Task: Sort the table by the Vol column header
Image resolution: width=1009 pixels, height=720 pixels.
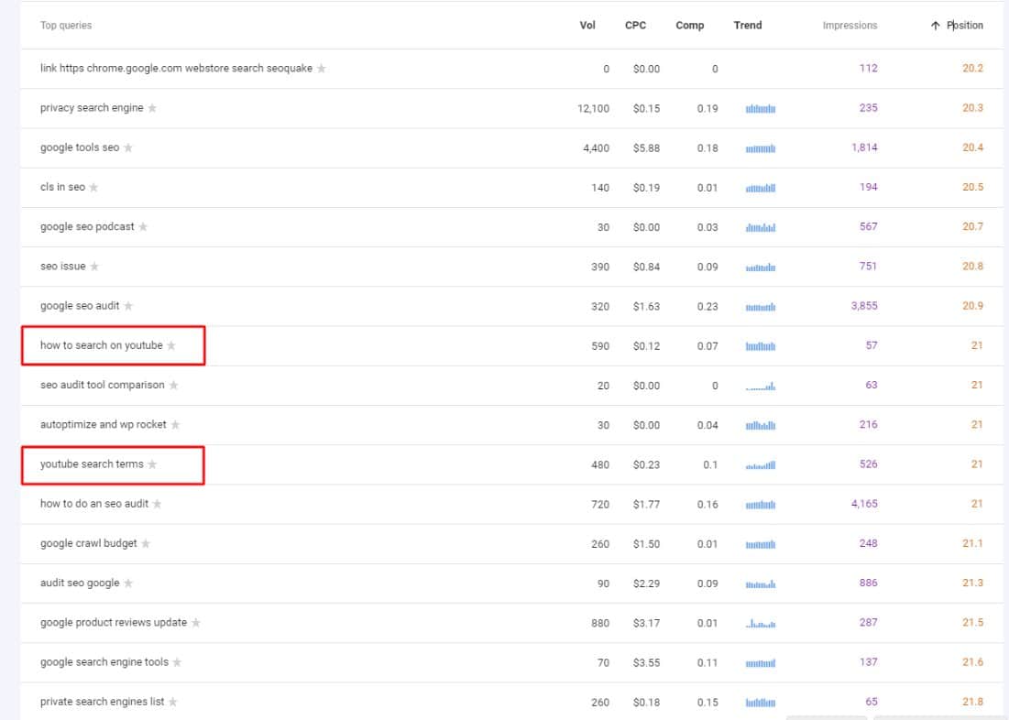Action: point(587,25)
